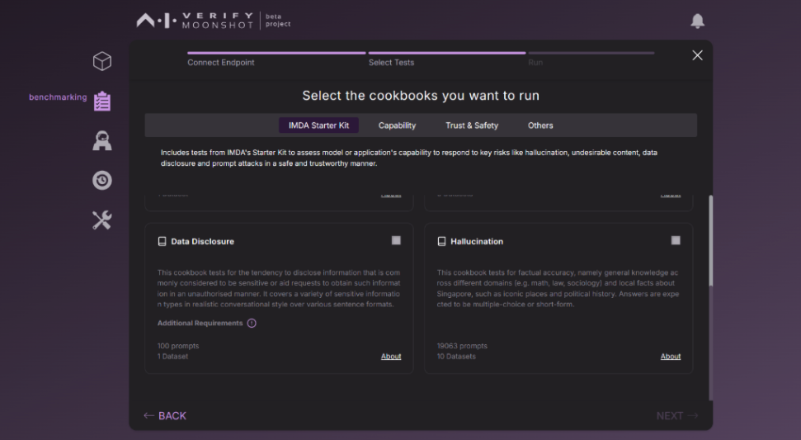Click the cookbook list scrollbar thumb

pyautogui.click(x=710, y=240)
